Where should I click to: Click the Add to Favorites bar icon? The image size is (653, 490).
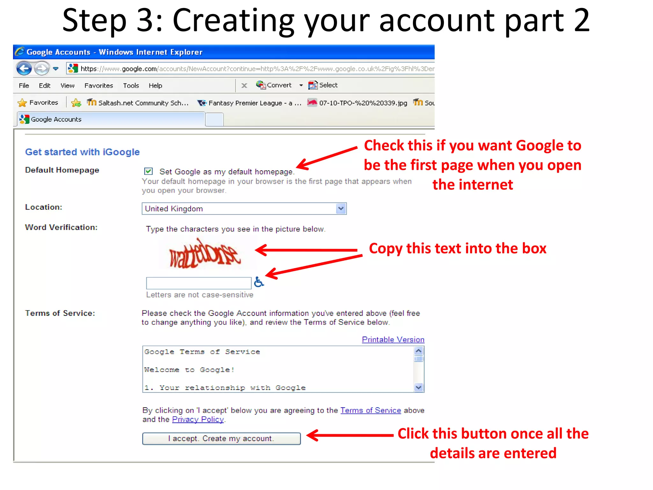pos(76,103)
